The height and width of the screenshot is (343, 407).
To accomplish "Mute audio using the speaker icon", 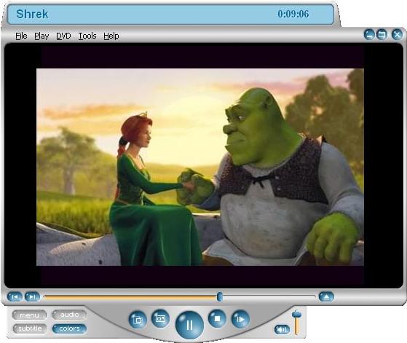I will [282, 329].
